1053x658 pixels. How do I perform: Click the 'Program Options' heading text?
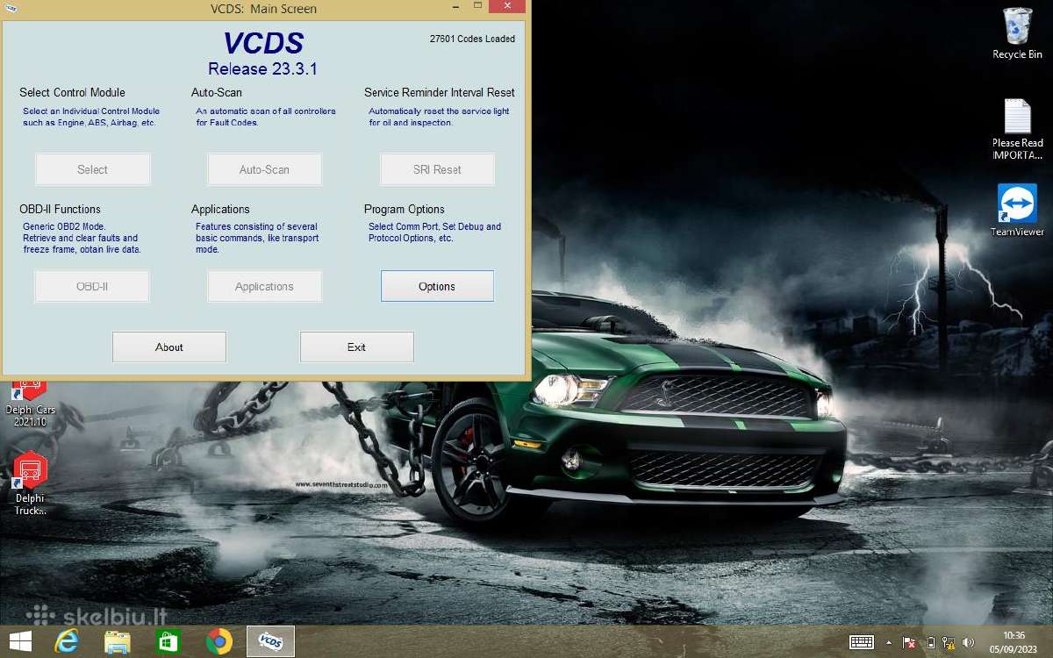405,209
